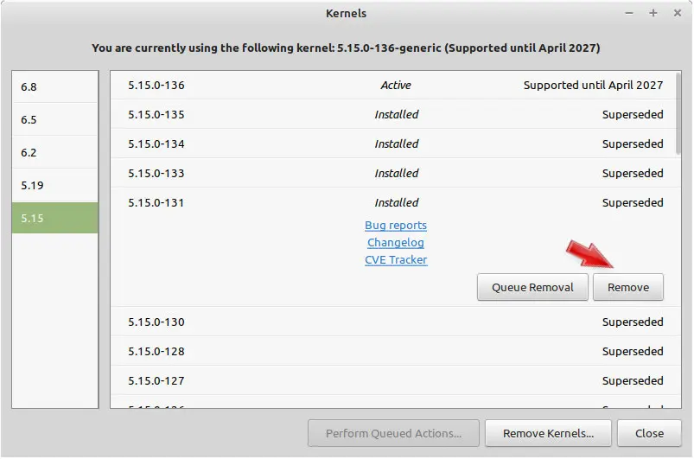Viewport: 694px width, 459px height.
Task: Click the current kernel info header text
Action: [x=346, y=48]
